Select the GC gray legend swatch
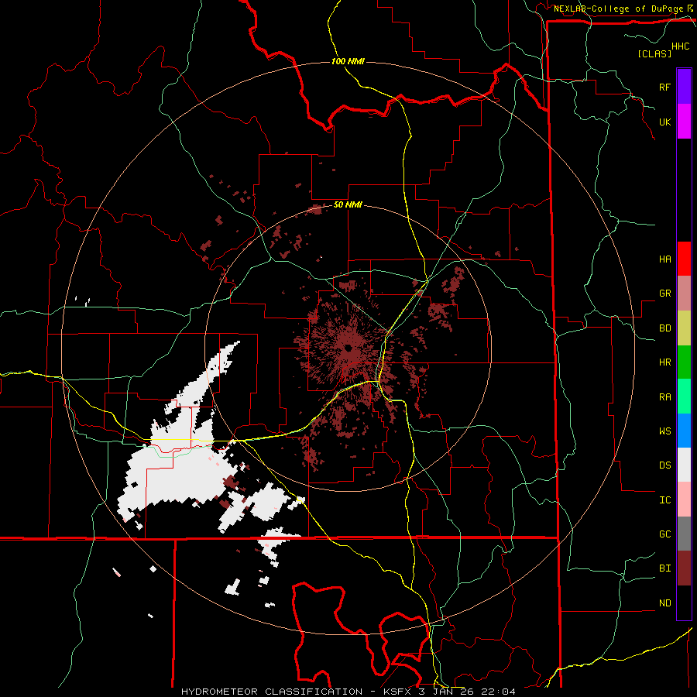 [x=684, y=534]
